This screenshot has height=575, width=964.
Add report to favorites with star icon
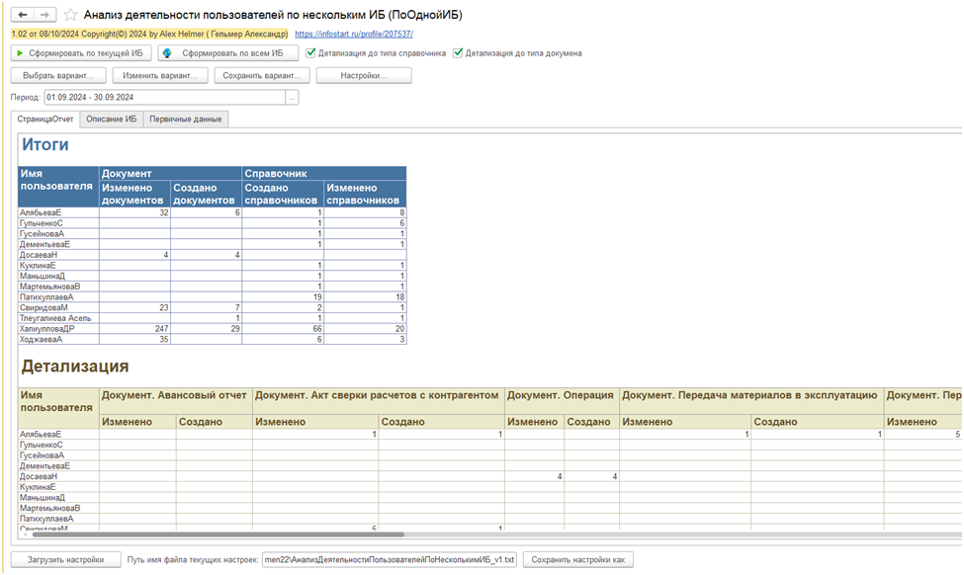pos(70,14)
